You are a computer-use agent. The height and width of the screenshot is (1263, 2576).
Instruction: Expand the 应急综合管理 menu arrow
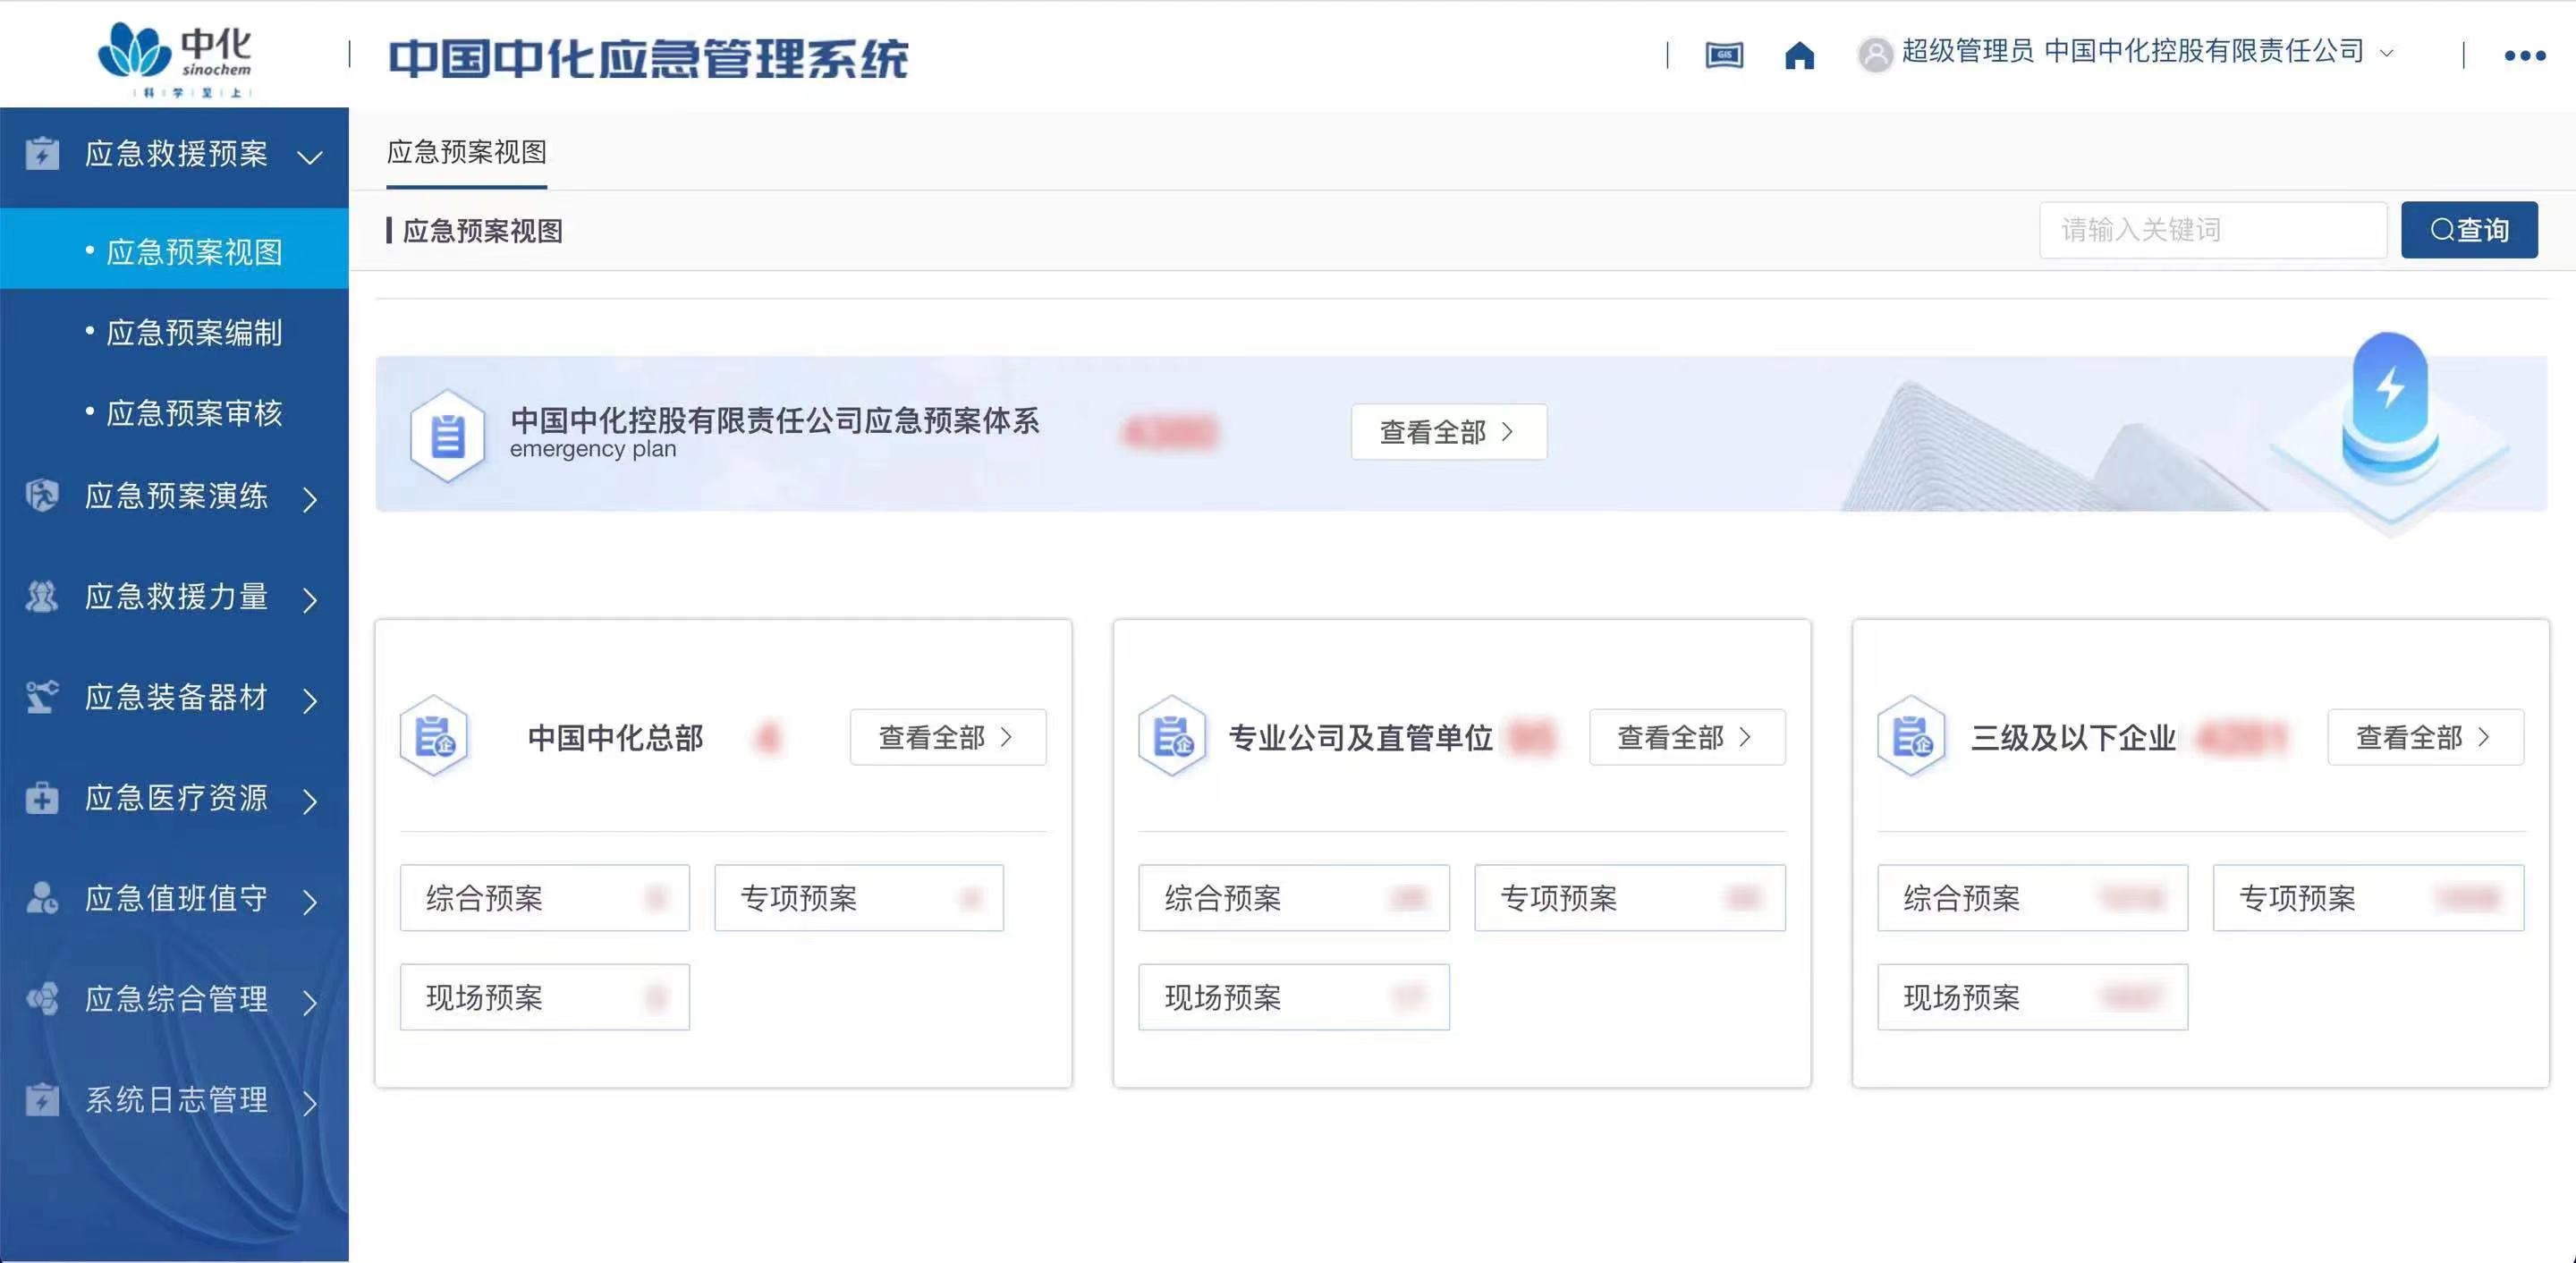[310, 1003]
